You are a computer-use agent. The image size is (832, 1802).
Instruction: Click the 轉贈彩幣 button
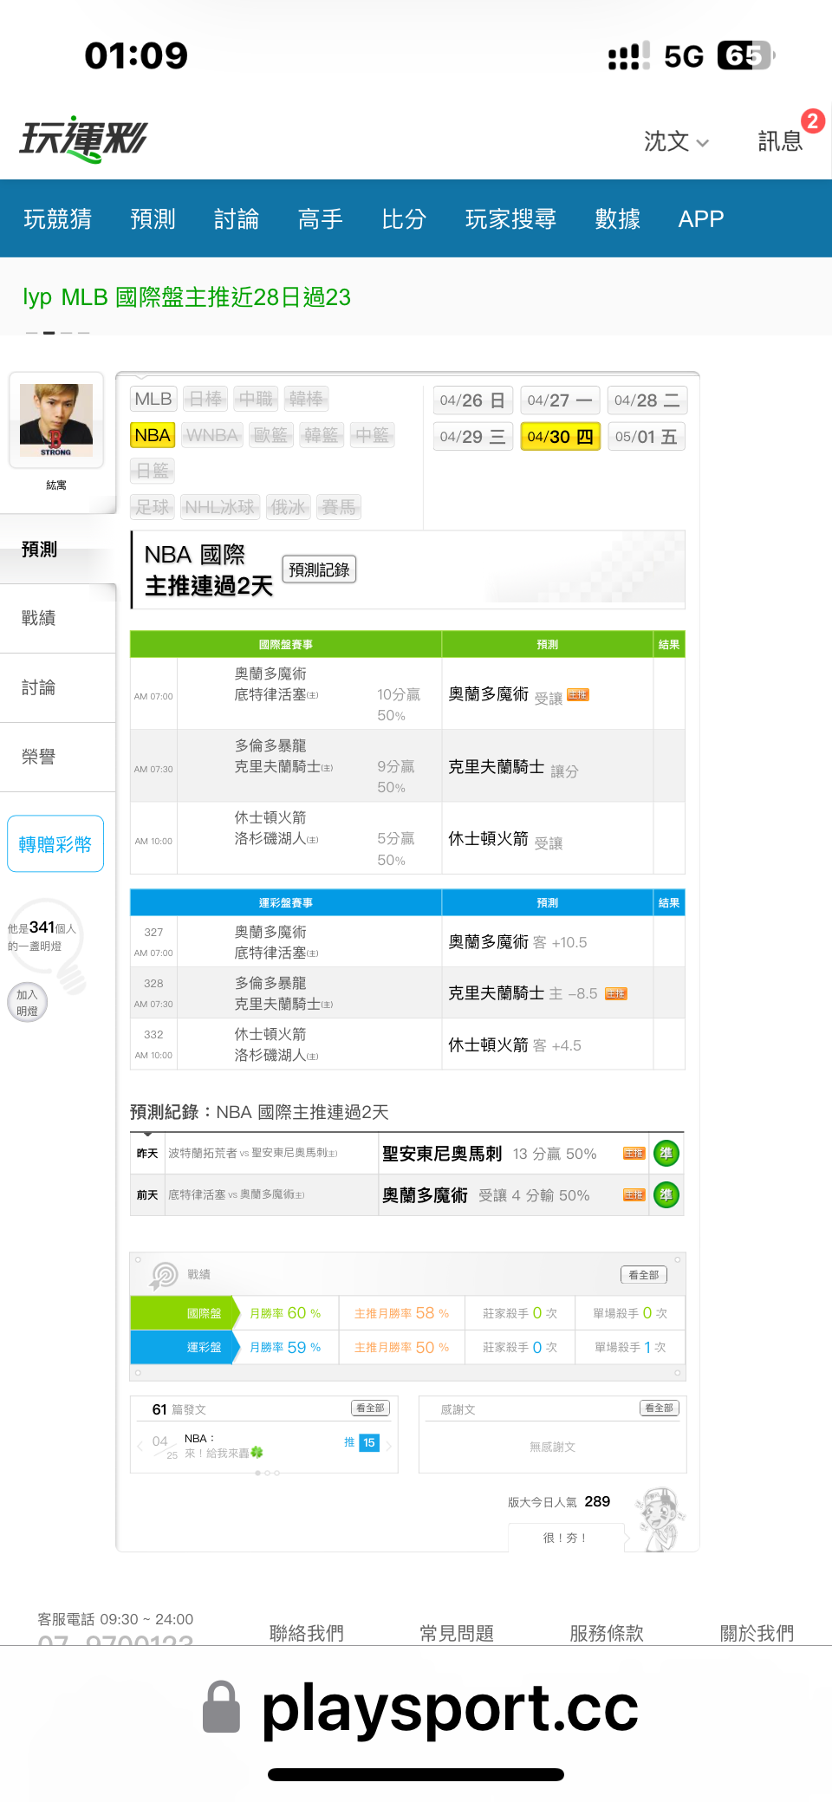point(55,844)
